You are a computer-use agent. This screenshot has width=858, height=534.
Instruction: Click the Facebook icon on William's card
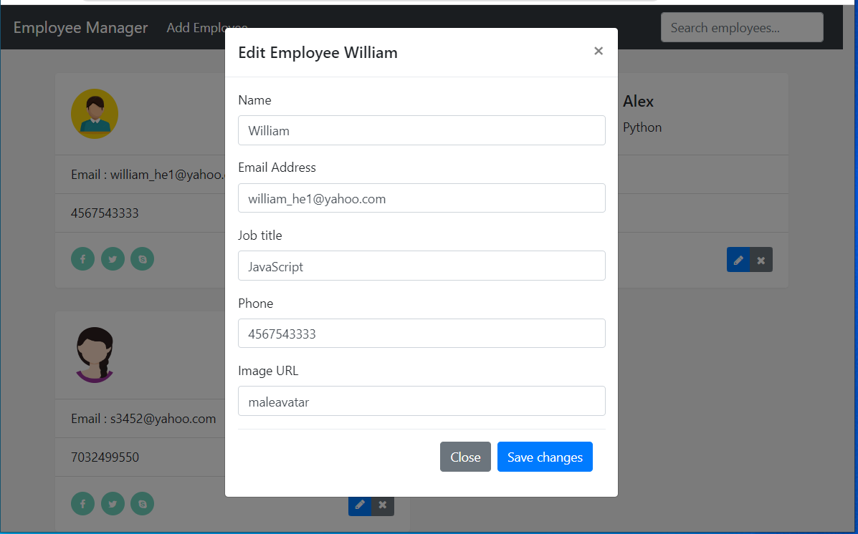point(82,258)
